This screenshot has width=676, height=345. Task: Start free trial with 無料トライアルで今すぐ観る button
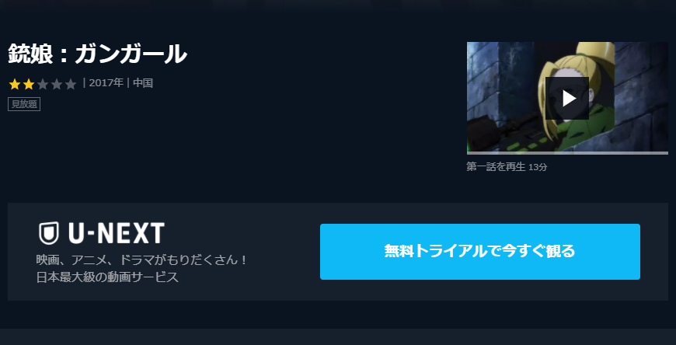(x=480, y=252)
